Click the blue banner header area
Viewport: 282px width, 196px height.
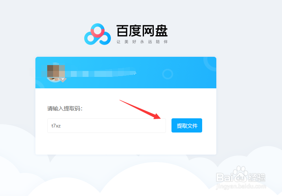pyautogui.click(x=126, y=73)
